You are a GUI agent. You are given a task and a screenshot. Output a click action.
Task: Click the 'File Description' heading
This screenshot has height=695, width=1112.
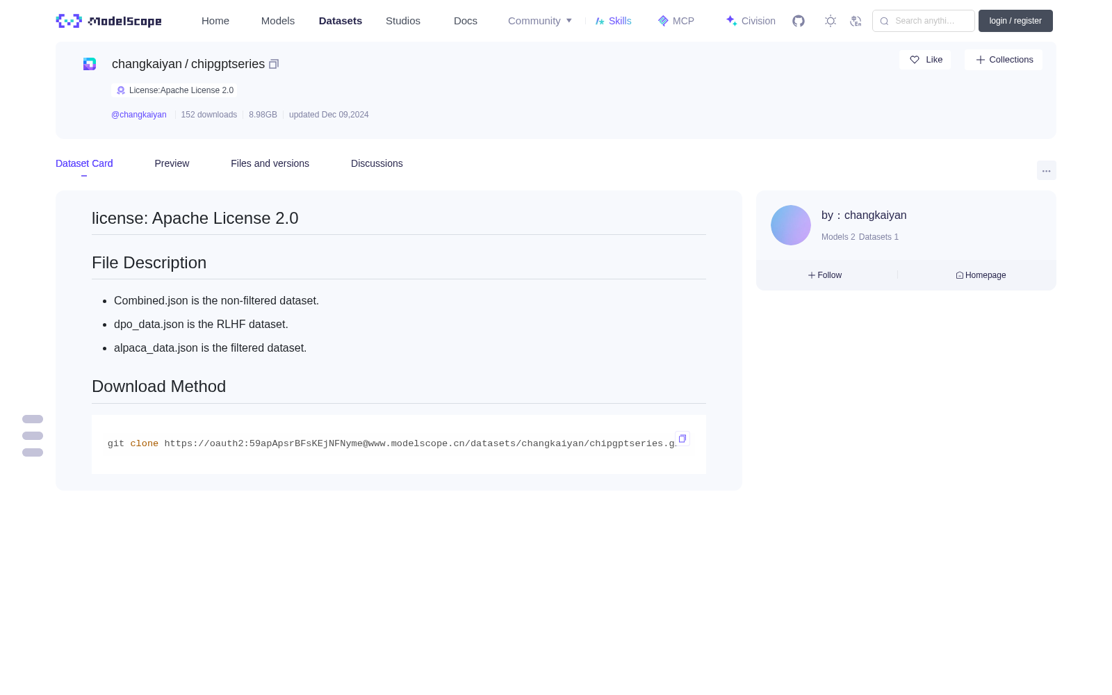pyautogui.click(x=149, y=263)
